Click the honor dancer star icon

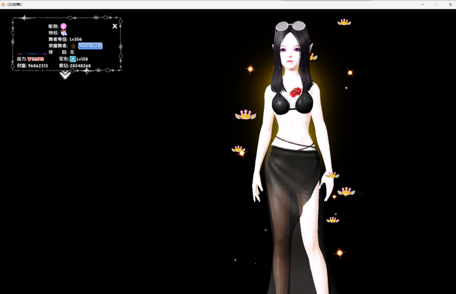tap(73, 46)
